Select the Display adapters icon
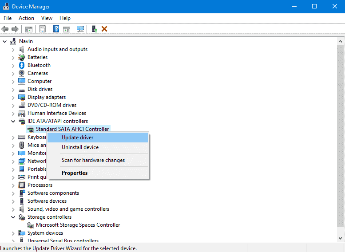This screenshot has width=345, height=252. click(22, 97)
